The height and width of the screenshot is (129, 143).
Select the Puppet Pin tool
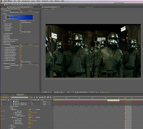click(33, 5)
